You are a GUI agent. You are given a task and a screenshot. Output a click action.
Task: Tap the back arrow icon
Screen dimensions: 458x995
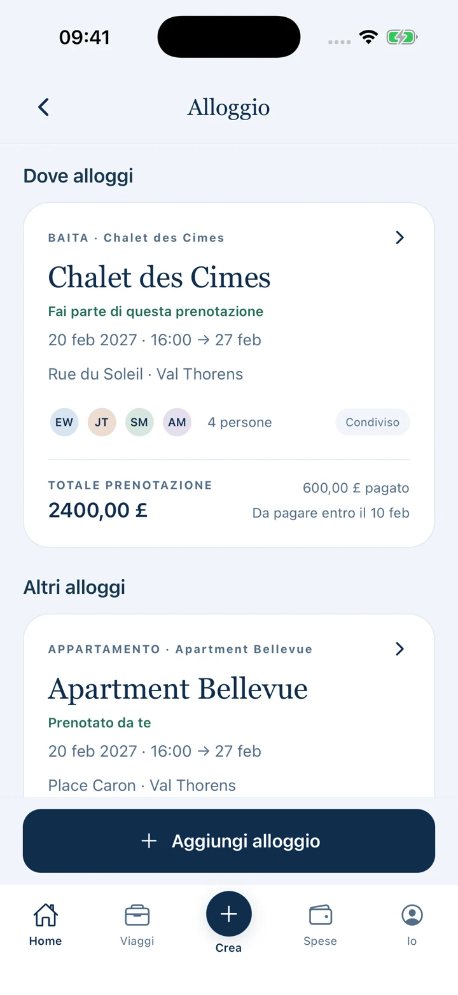[x=43, y=107]
